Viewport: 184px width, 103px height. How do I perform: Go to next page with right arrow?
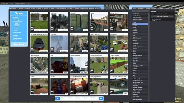(x=101, y=98)
